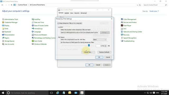Increase disk space value with stepper
This screenshot has height=95, width=169.
click(x=105, y=45)
